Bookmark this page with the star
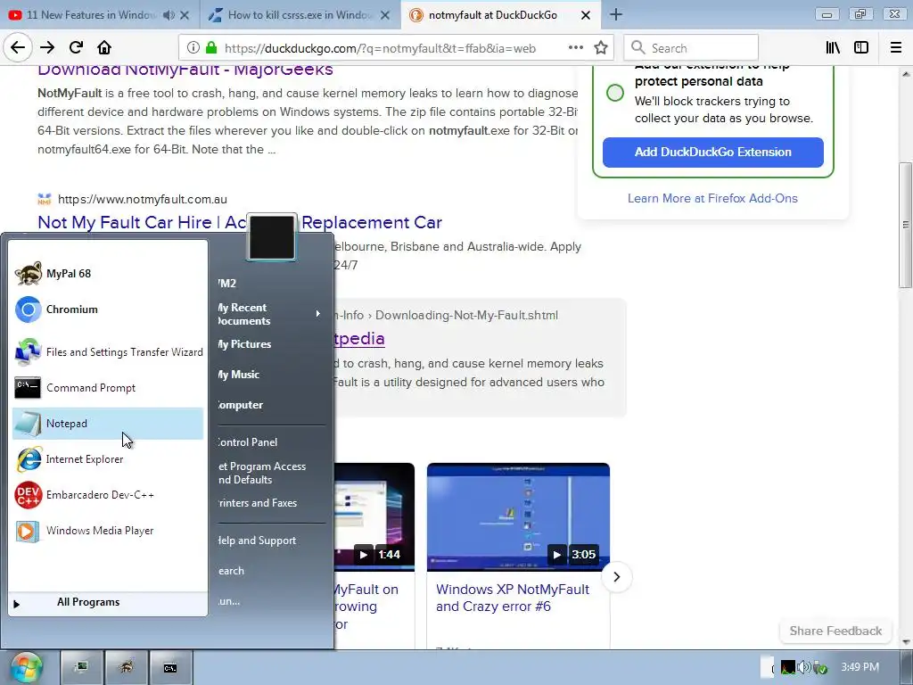913x685 pixels. pos(601,48)
